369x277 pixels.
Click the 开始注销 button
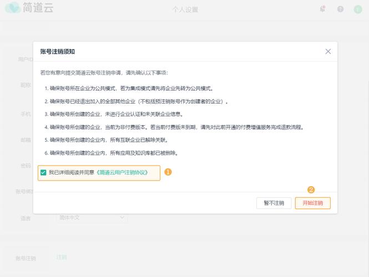click(312, 203)
